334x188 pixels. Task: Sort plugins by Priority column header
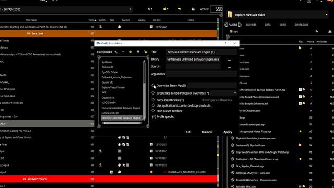click(311, 42)
